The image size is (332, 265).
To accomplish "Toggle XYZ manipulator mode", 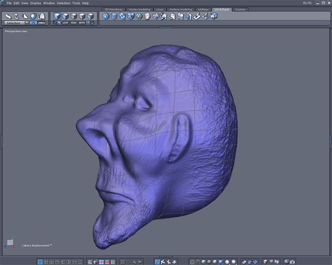I will (x=33, y=23).
